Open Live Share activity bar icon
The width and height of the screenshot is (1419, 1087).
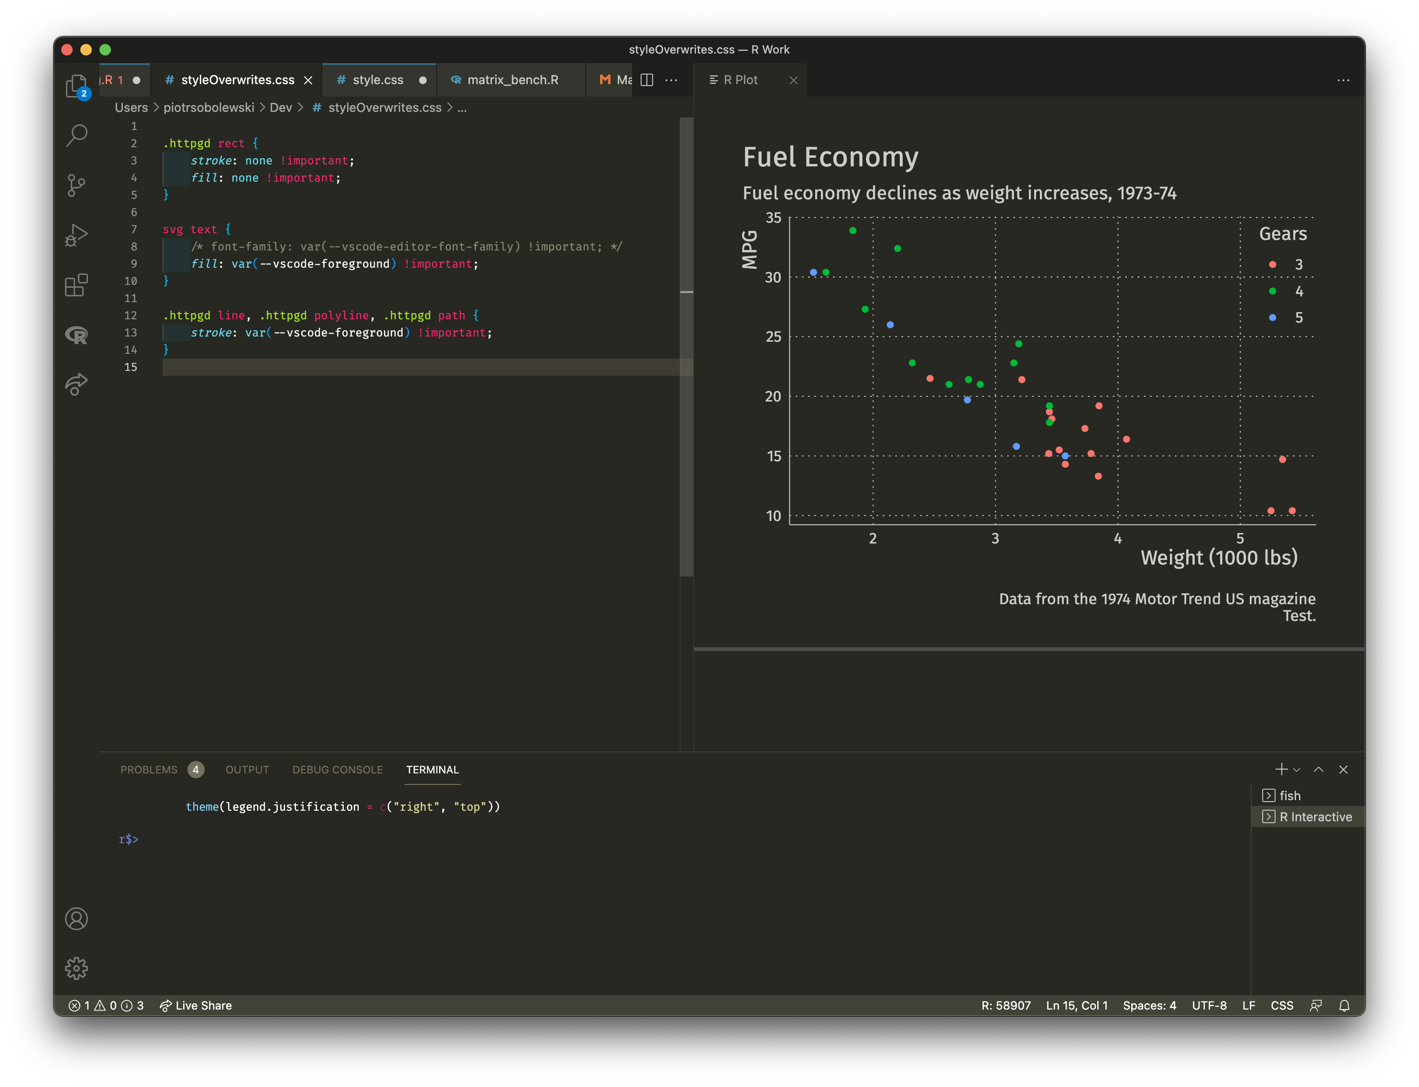point(76,384)
